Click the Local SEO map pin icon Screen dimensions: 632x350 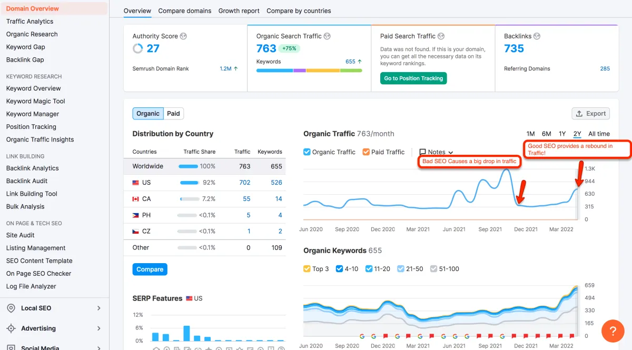(x=11, y=308)
